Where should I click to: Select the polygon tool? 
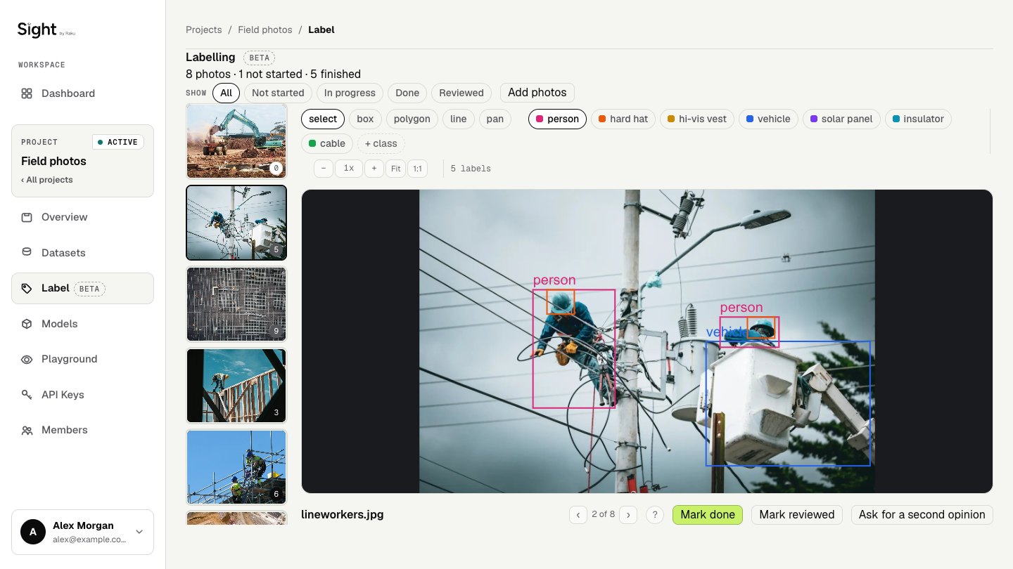tap(412, 119)
